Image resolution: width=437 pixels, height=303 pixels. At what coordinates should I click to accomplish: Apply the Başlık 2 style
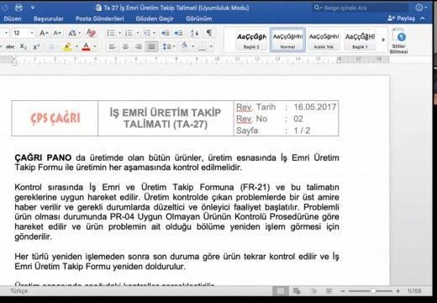[251, 40]
